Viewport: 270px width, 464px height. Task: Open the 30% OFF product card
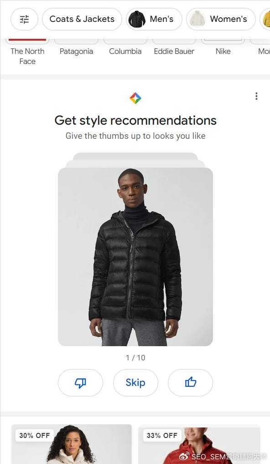click(72, 444)
